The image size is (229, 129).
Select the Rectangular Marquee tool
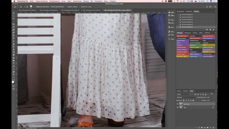point(14,16)
